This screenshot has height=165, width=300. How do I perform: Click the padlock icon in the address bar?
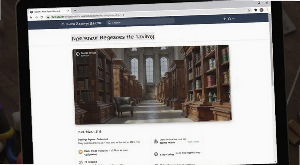pos(48,17)
